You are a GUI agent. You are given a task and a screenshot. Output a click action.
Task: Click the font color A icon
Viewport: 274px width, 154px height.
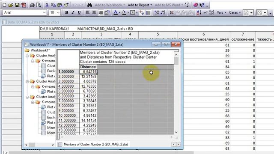pyautogui.click(x=116, y=12)
